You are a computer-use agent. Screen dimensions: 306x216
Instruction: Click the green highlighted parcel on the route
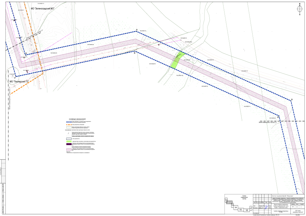point(177,60)
